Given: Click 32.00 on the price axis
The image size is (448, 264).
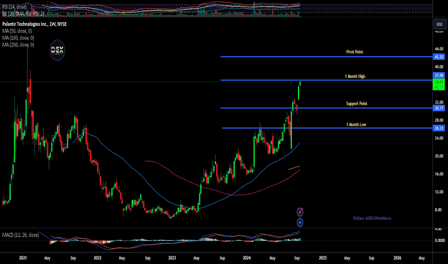Looking at the screenshot, I should 439,102.
